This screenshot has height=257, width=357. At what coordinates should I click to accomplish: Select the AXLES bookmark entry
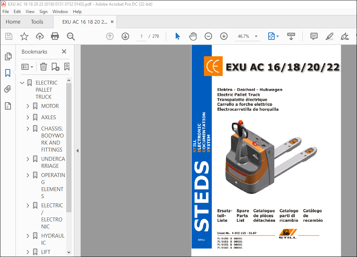coord(49,117)
